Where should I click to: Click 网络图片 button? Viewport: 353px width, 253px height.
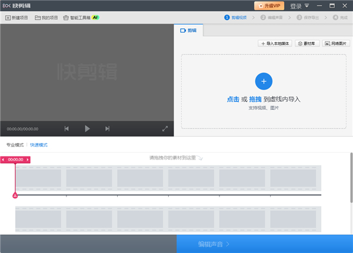334,44
